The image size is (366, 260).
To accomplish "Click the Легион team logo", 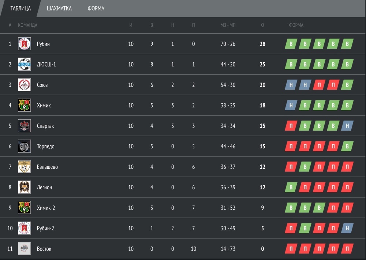I will [x=25, y=187].
